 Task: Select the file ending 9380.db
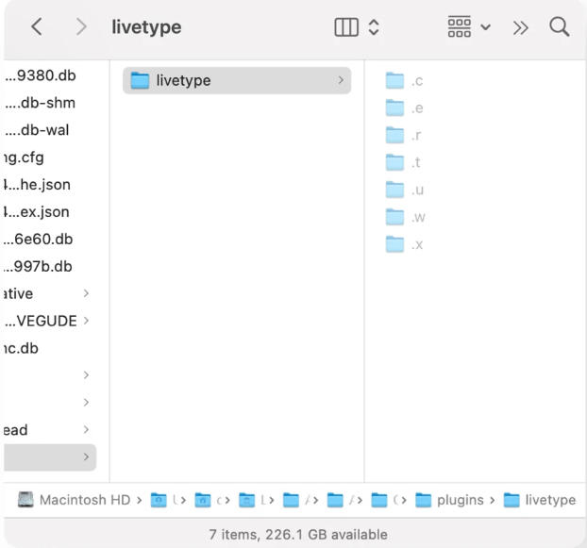pos(41,75)
